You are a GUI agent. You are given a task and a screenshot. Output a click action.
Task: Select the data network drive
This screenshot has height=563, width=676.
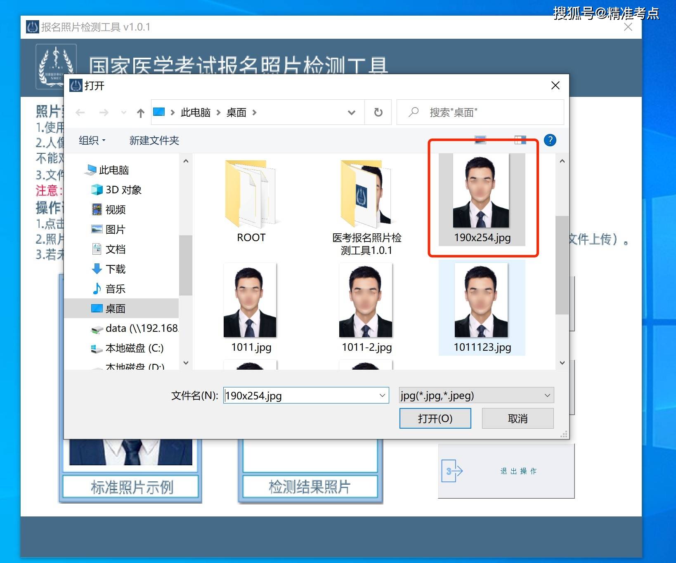coord(135,328)
